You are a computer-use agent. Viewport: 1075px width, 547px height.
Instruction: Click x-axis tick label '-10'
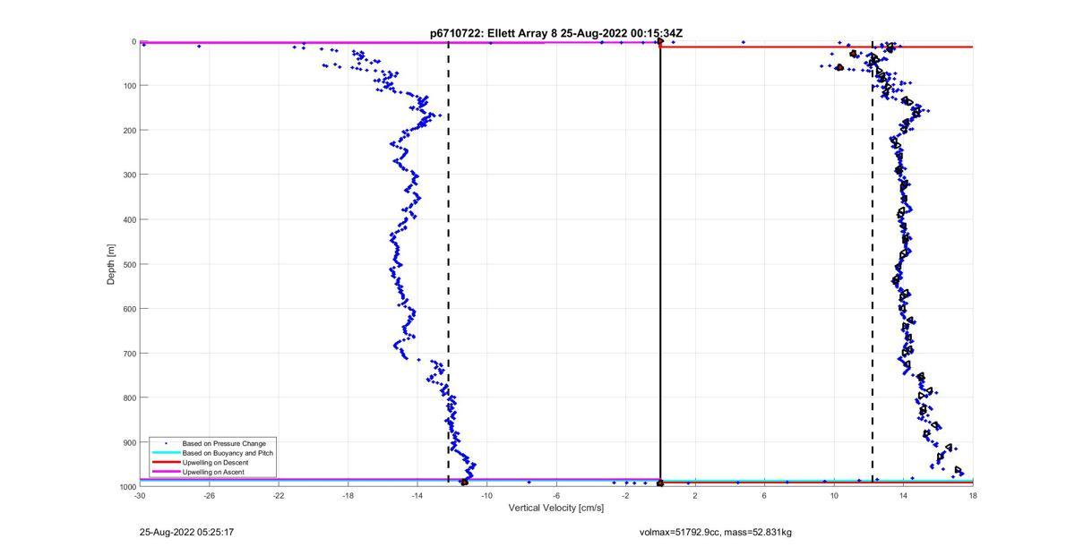pyautogui.click(x=486, y=495)
